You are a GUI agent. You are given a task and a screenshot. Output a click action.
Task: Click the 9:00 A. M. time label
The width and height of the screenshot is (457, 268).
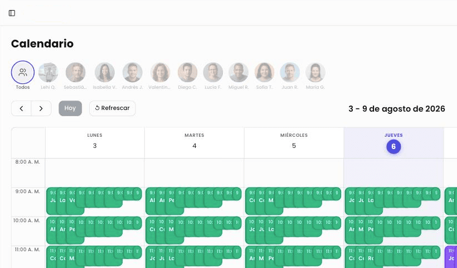tap(28, 192)
